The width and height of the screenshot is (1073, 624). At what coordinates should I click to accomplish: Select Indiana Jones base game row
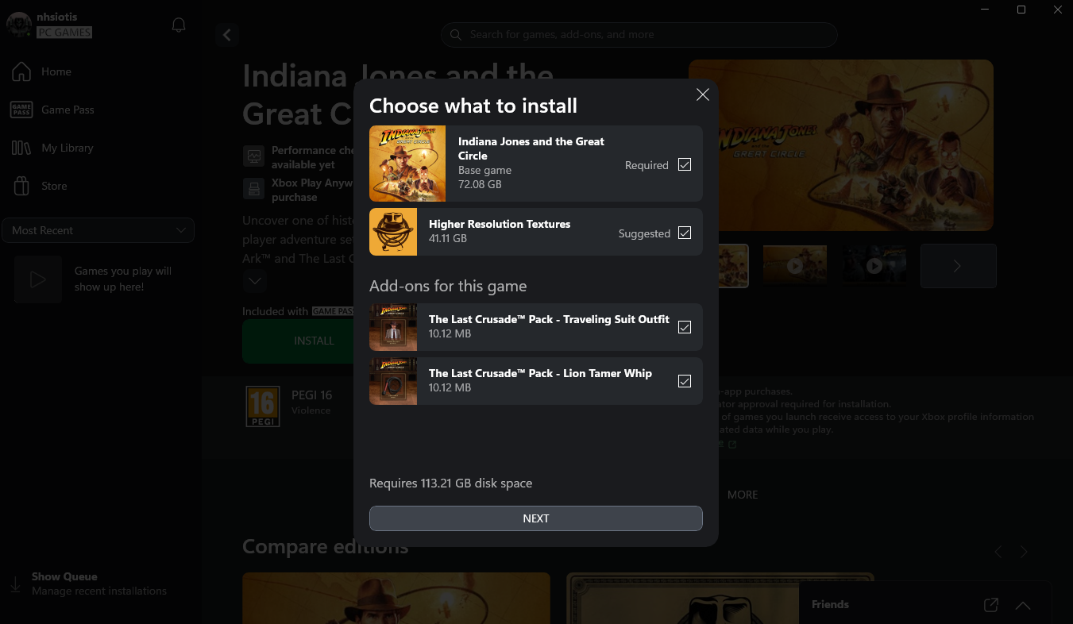(x=536, y=164)
